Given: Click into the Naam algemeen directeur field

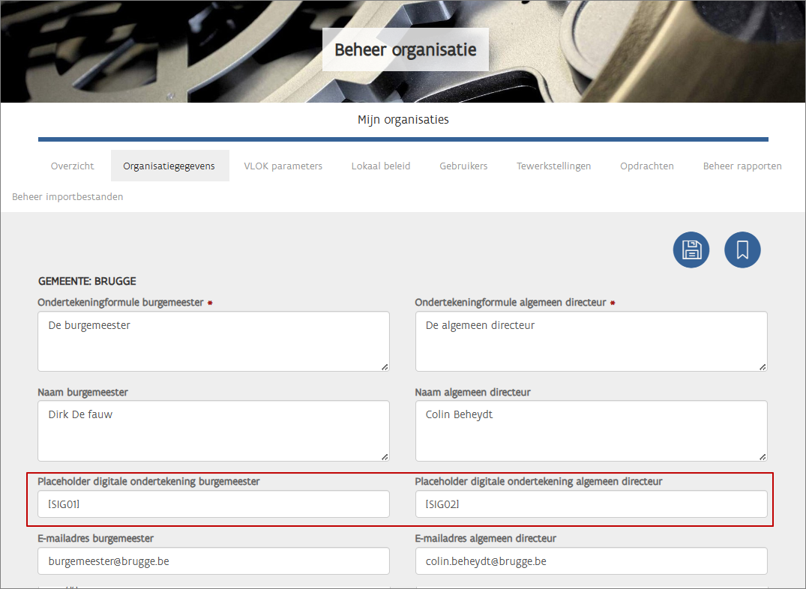Looking at the screenshot, I should click(591, 430).
